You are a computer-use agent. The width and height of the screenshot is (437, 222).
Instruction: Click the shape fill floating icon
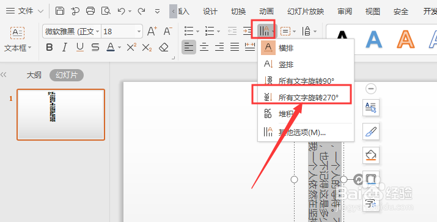[x=370, y=155]
